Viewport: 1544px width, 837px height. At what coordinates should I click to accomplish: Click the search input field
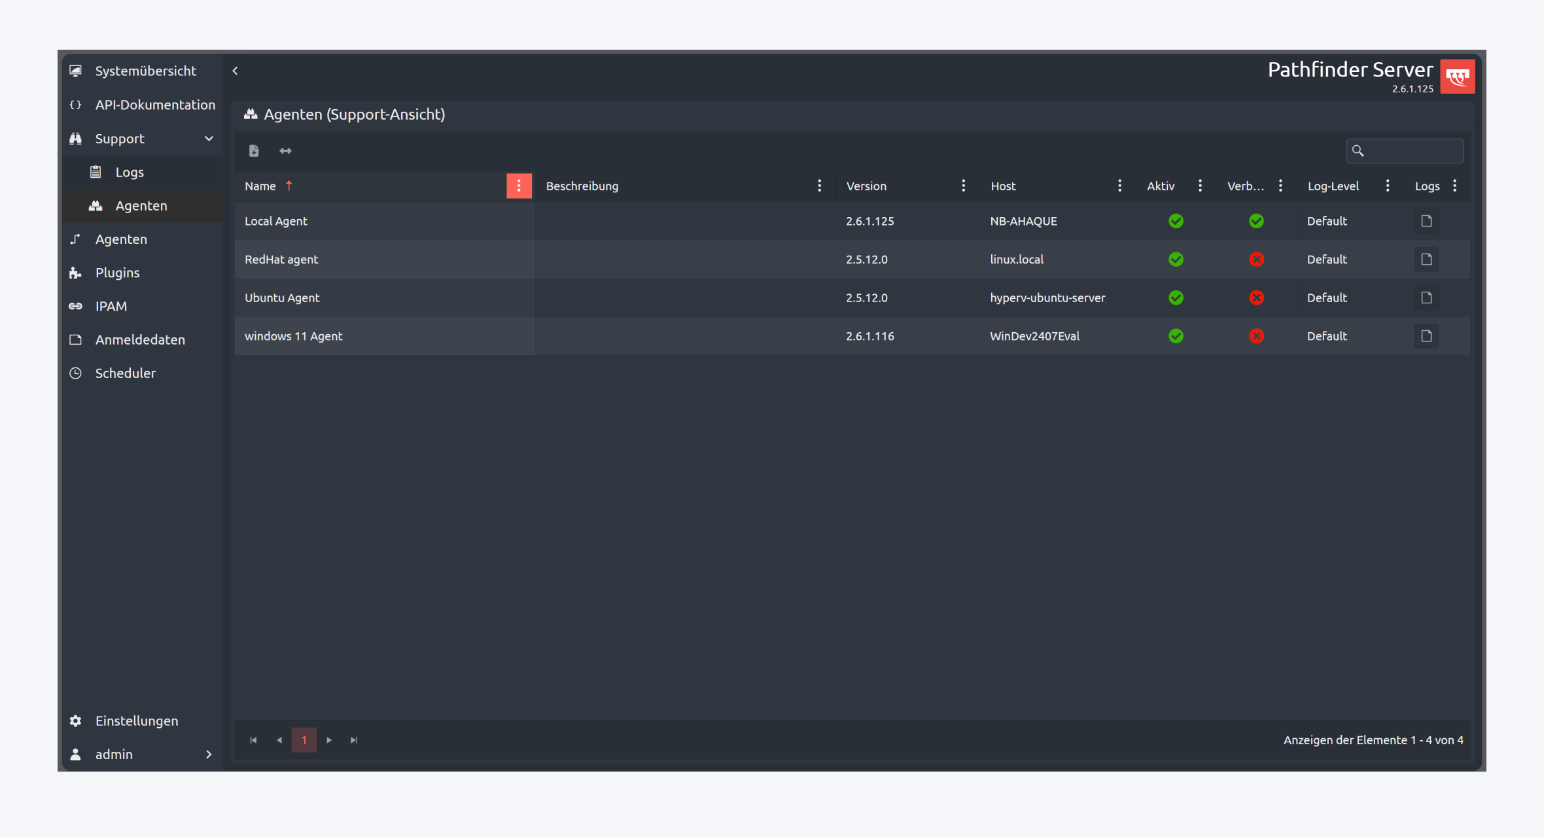[1413, 151]
